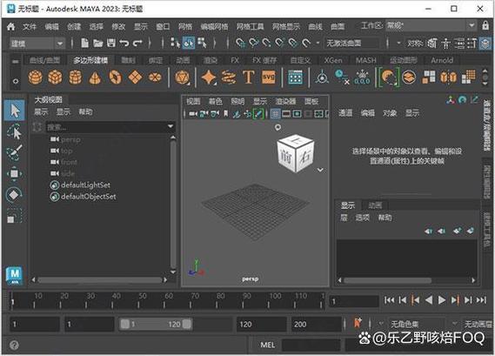Click the New Scene icon

[84, 43]
